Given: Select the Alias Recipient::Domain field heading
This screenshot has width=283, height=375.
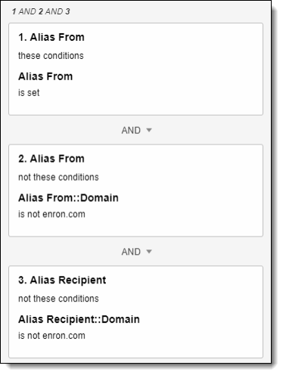Looking at the screenshot, I should (x=79, y=319).
